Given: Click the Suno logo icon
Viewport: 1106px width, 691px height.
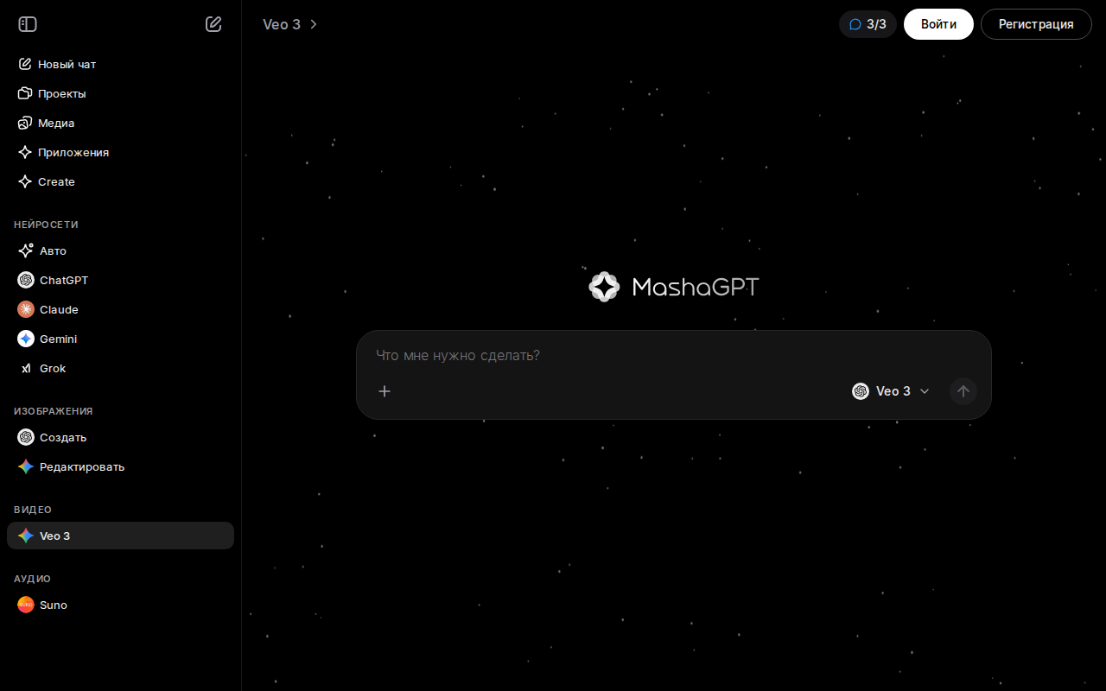Looking at the screenshot, I should [26, 605].
